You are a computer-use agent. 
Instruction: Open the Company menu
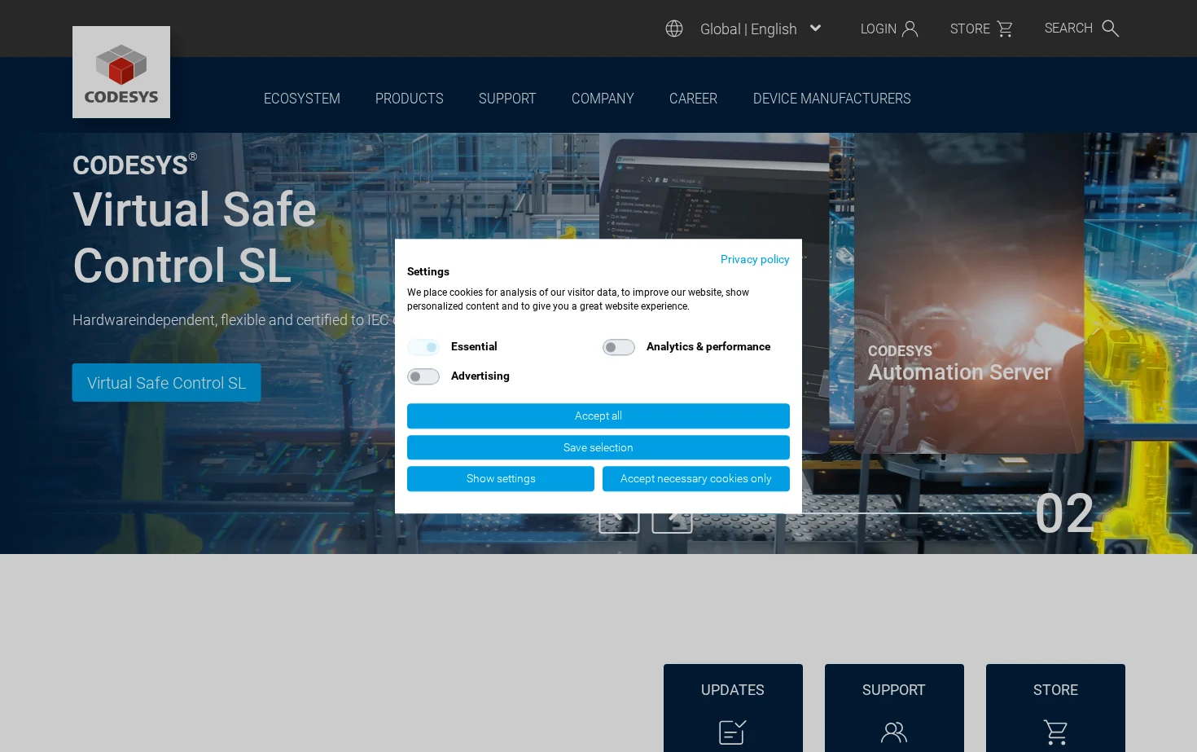(603, 99)
